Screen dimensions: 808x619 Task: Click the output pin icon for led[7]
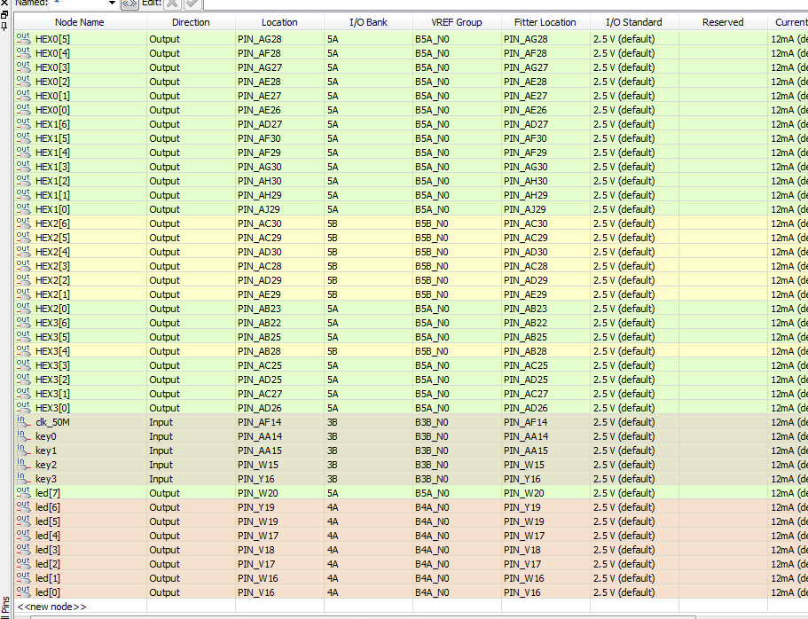click(x=23, y=492)
